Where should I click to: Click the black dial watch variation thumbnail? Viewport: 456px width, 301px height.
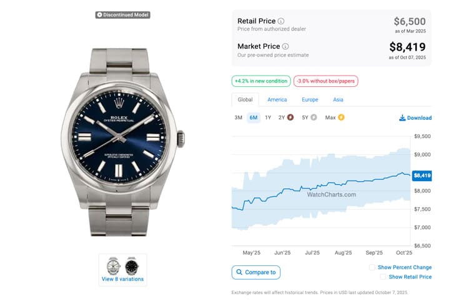pyautogui.click(x=131, y=266)
